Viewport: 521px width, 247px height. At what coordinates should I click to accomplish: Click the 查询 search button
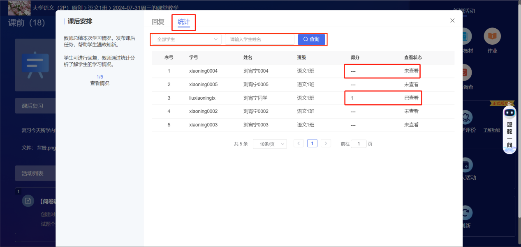311,39
